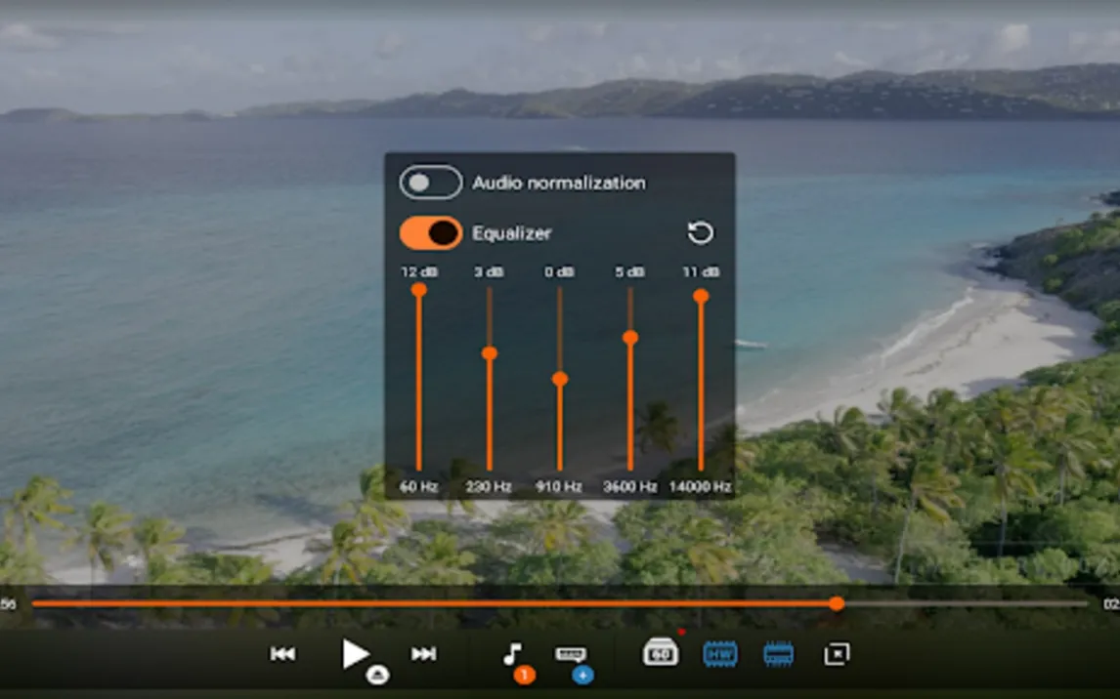Click the close-window square X icon
This screenshot has height=699, width=1120.
pos(837,654)
